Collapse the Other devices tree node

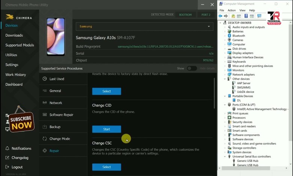[225, 79]
